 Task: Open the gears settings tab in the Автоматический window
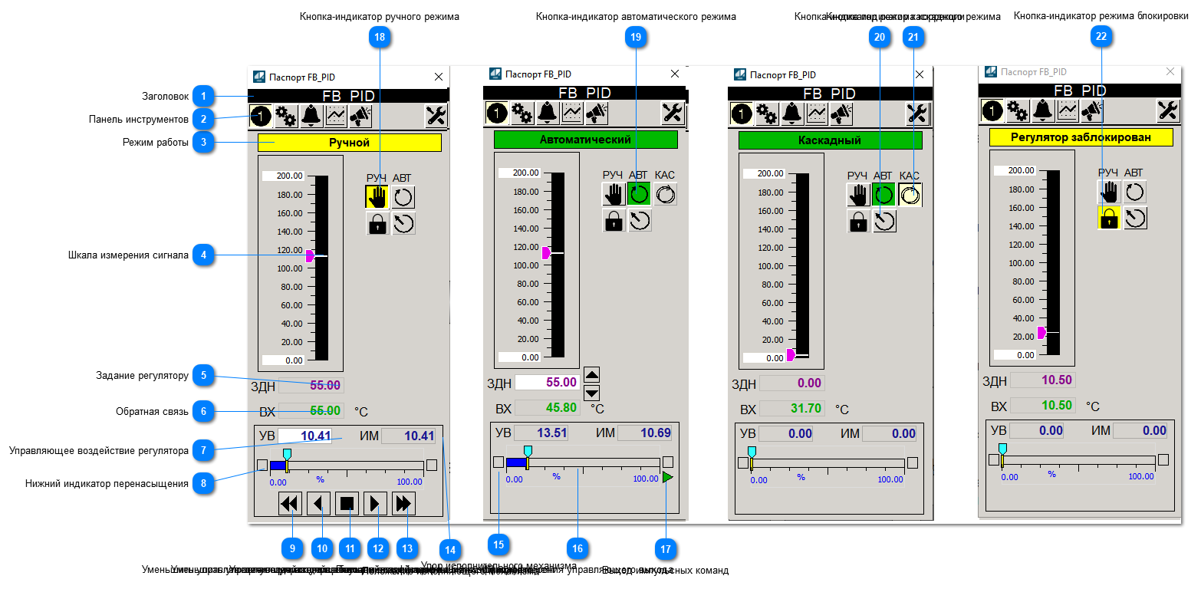tap(522, 113)
